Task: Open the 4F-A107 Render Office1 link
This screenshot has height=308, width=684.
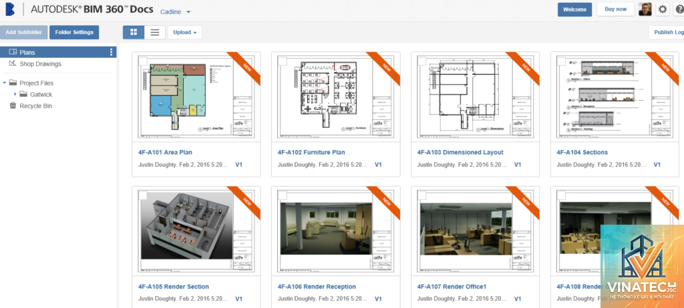Action: [x=452, y=287]
